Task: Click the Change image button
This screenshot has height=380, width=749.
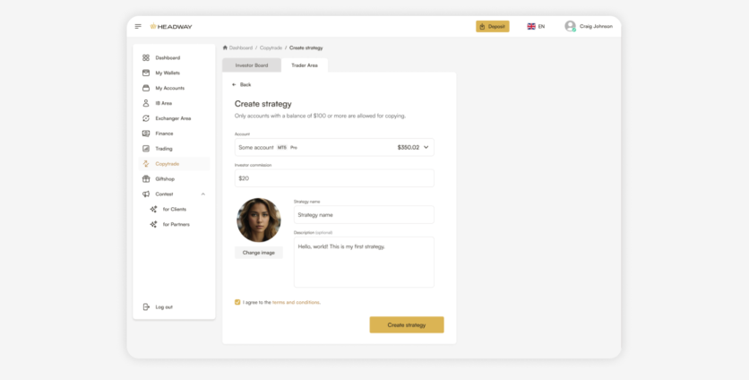Action: [259, 253]
